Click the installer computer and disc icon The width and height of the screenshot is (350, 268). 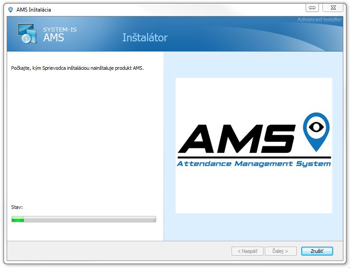click(27, 33)
